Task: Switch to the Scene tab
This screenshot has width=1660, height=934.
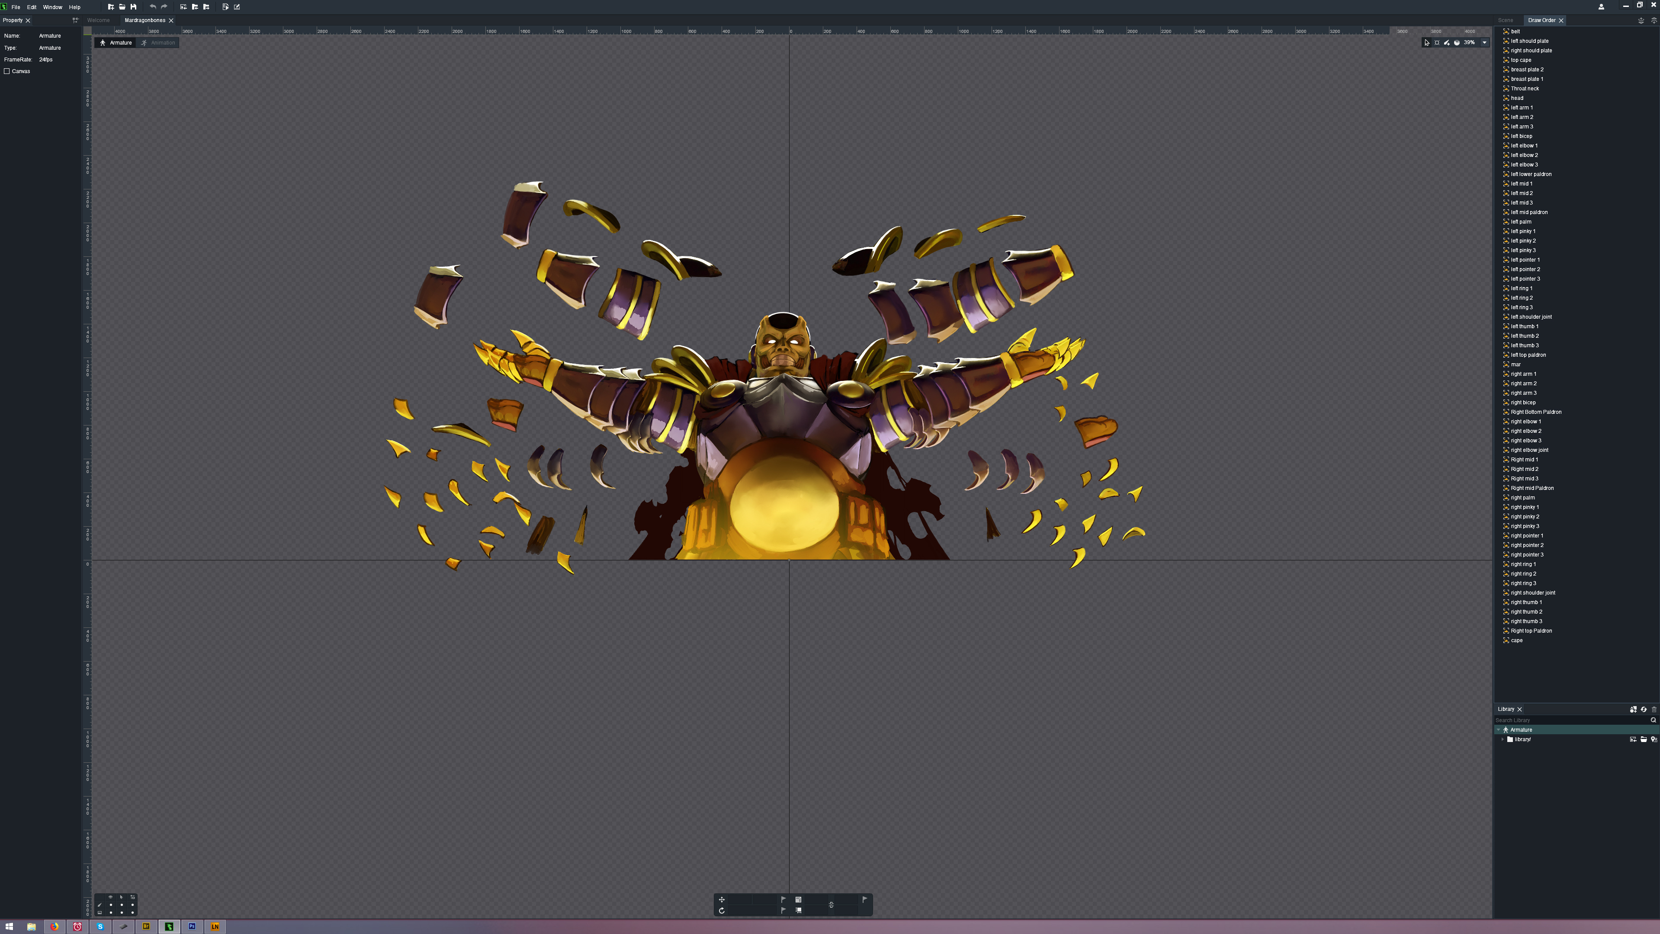Action: click(1506, 21)
